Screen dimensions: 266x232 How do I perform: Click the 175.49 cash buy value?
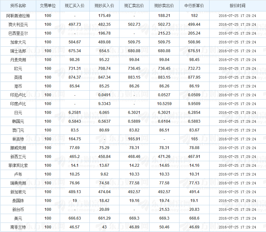tap(104, 16)
